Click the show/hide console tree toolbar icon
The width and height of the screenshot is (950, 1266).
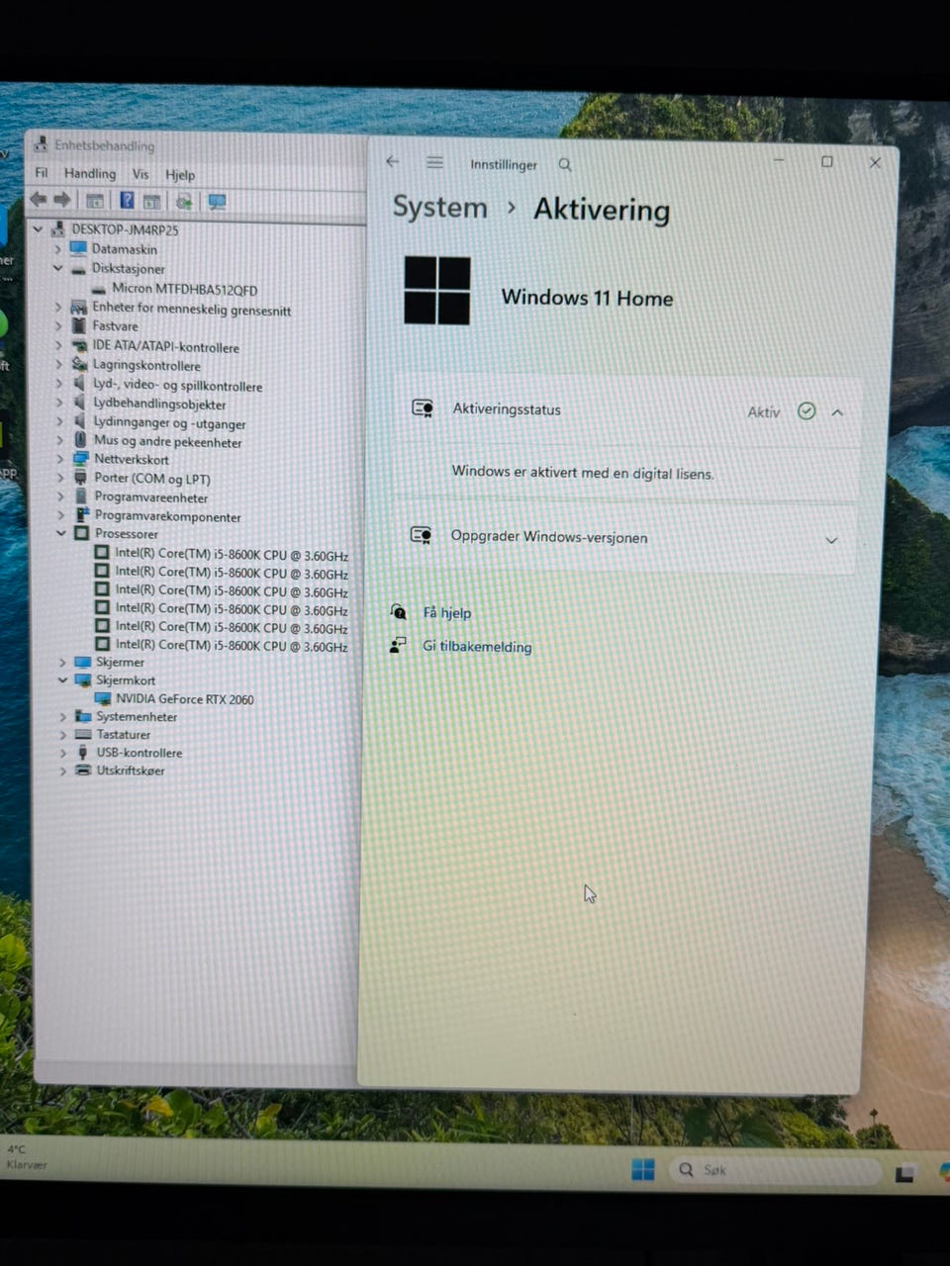tap(95, 201)
